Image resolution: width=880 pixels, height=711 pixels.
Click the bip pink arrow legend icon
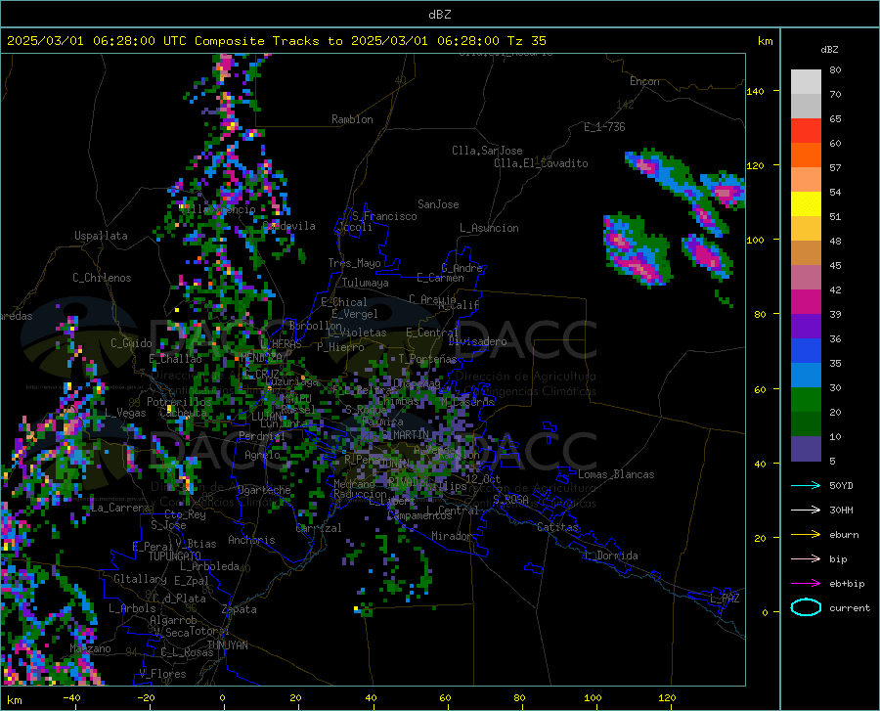806,559
